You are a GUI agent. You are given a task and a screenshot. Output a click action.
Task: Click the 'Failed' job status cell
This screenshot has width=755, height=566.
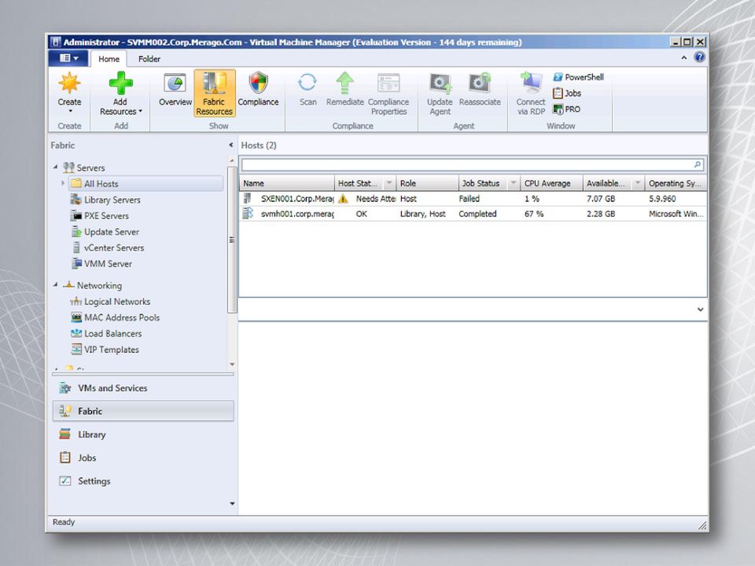(x=469, y=198)
